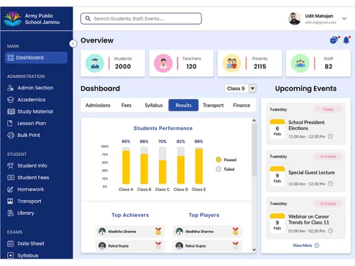Click the Student Info icon
Viewport: 355px width, 266px height.
[11, 165]
